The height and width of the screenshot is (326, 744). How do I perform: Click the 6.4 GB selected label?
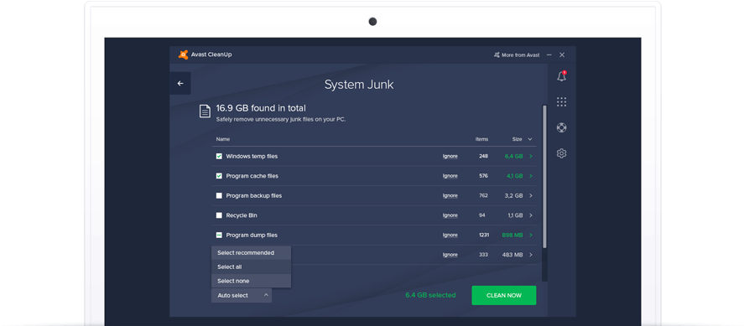point(430,295)
